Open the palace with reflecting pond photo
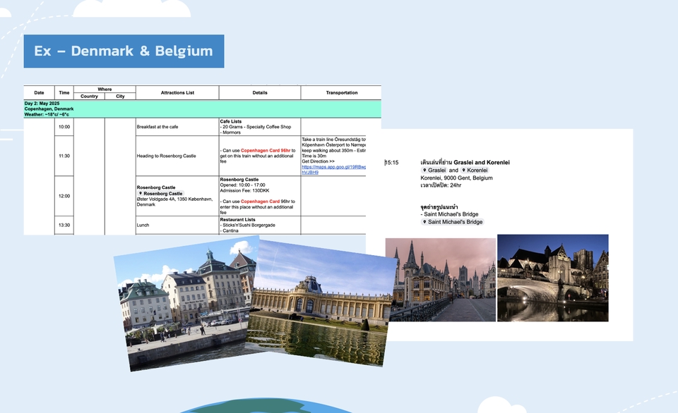Screen dimensions: 678x413 coord(322,303)
